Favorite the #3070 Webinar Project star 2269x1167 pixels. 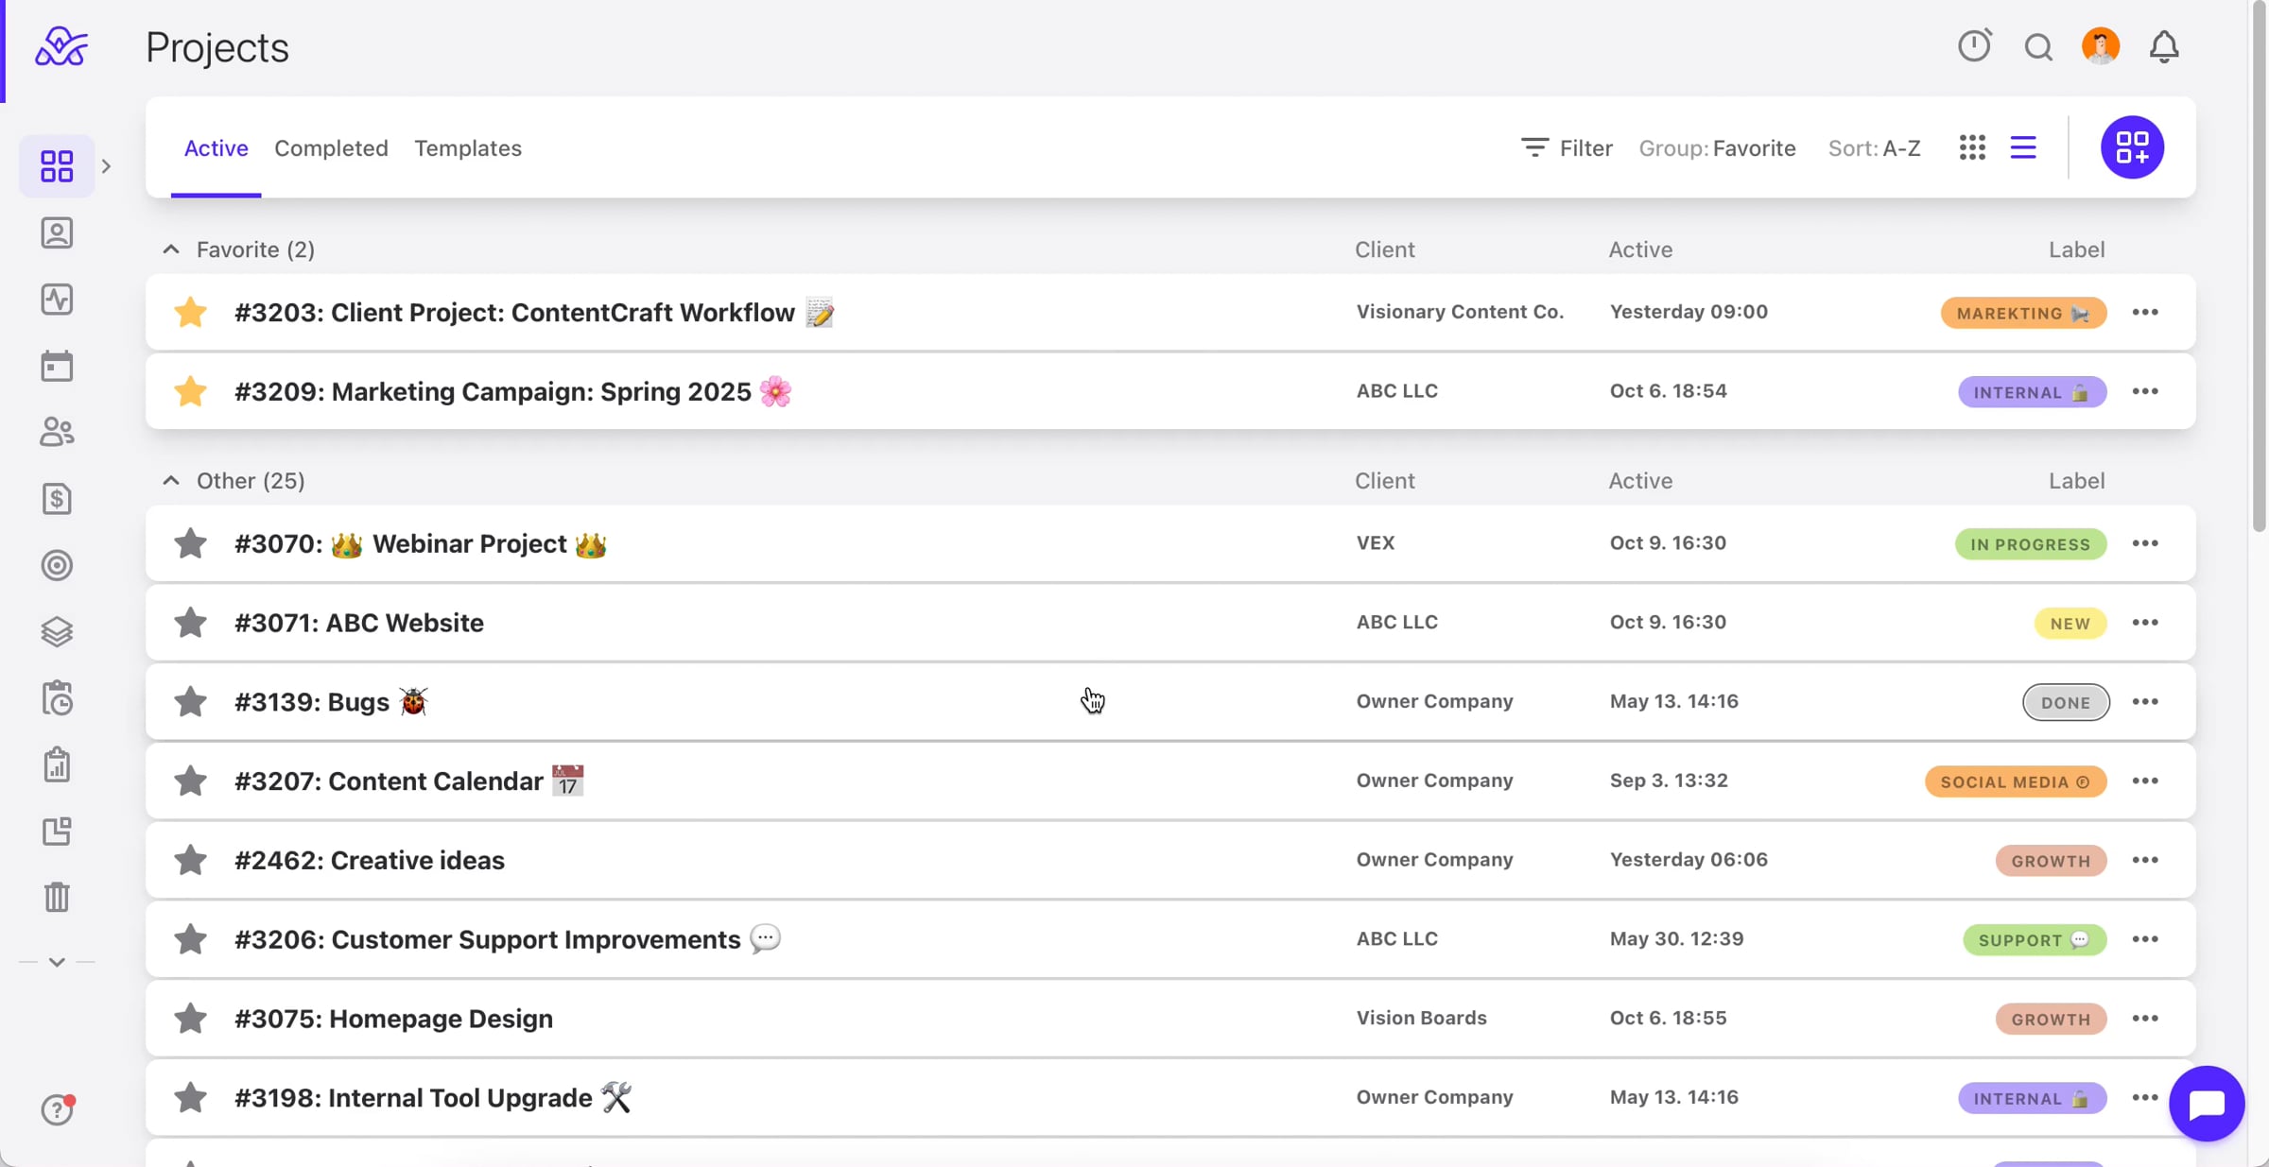[x=190, y=543]
